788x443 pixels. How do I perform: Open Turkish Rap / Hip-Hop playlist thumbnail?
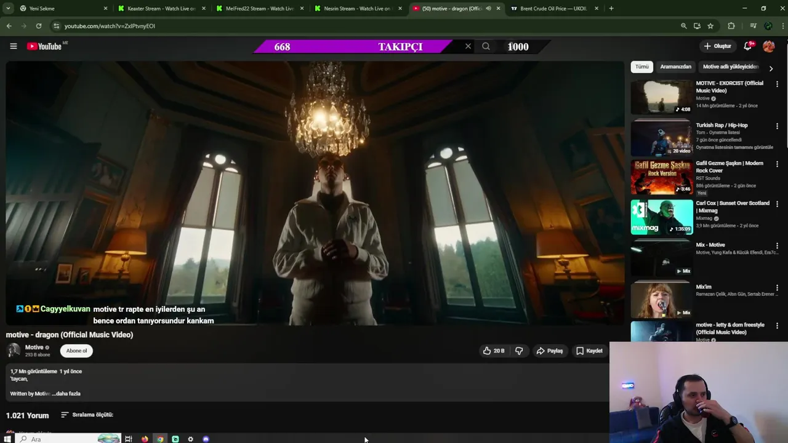[661, 138]
